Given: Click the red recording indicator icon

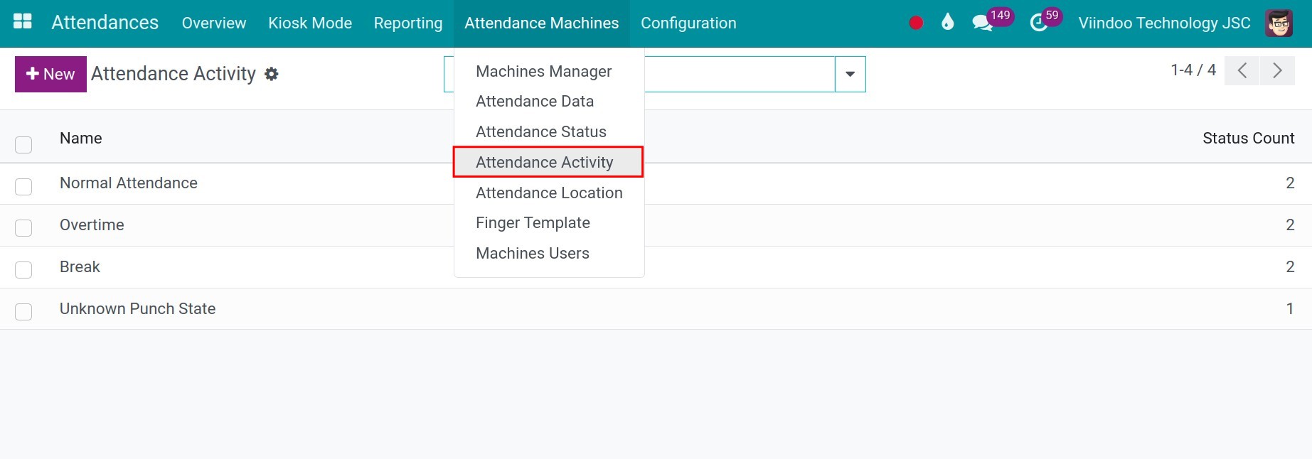Looking at the screenshot, I should 915,22.
